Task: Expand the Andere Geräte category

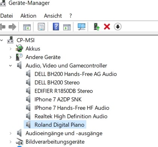Action: [11, 57]
